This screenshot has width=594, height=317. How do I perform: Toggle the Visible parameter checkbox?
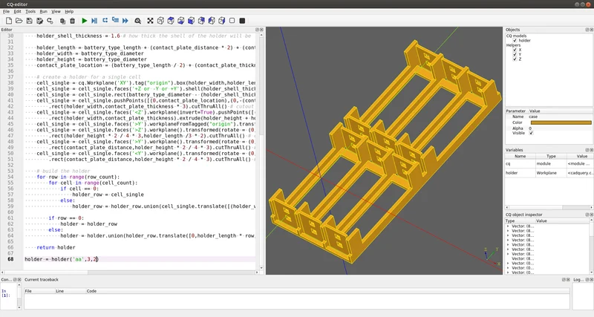tap(531, 133)
